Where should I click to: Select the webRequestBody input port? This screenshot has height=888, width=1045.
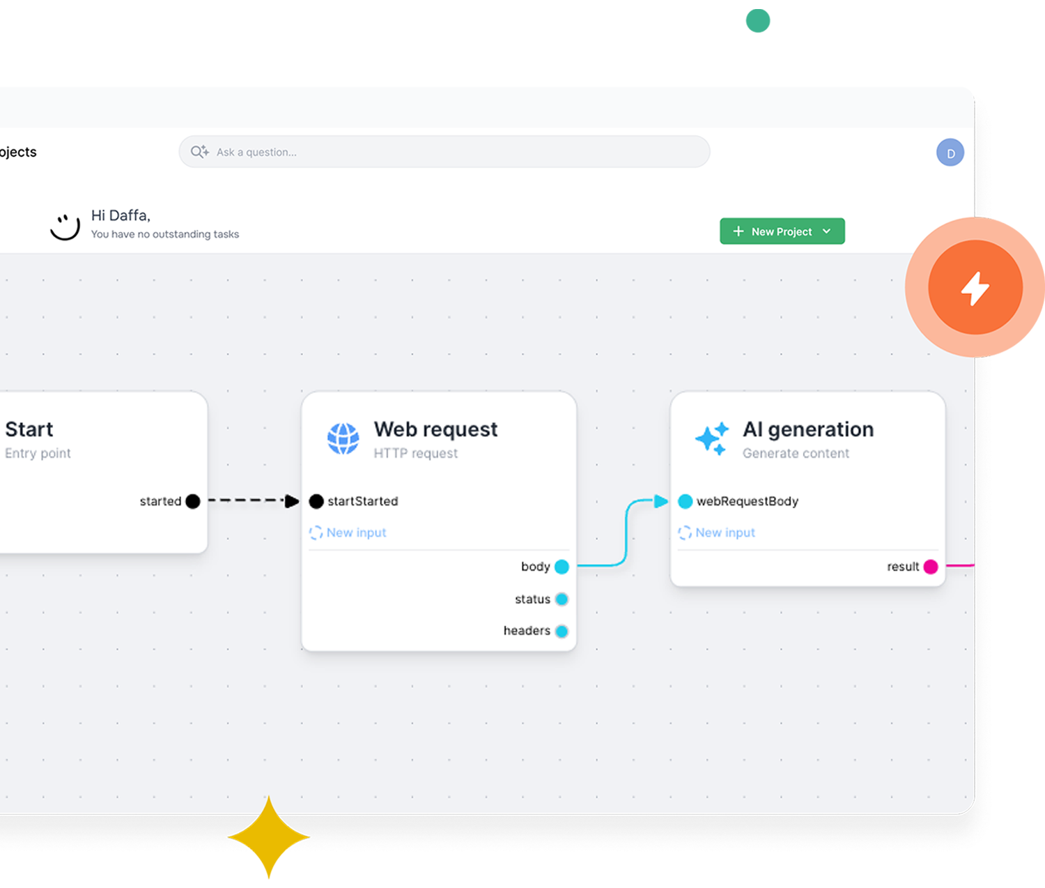click(685, 501)
